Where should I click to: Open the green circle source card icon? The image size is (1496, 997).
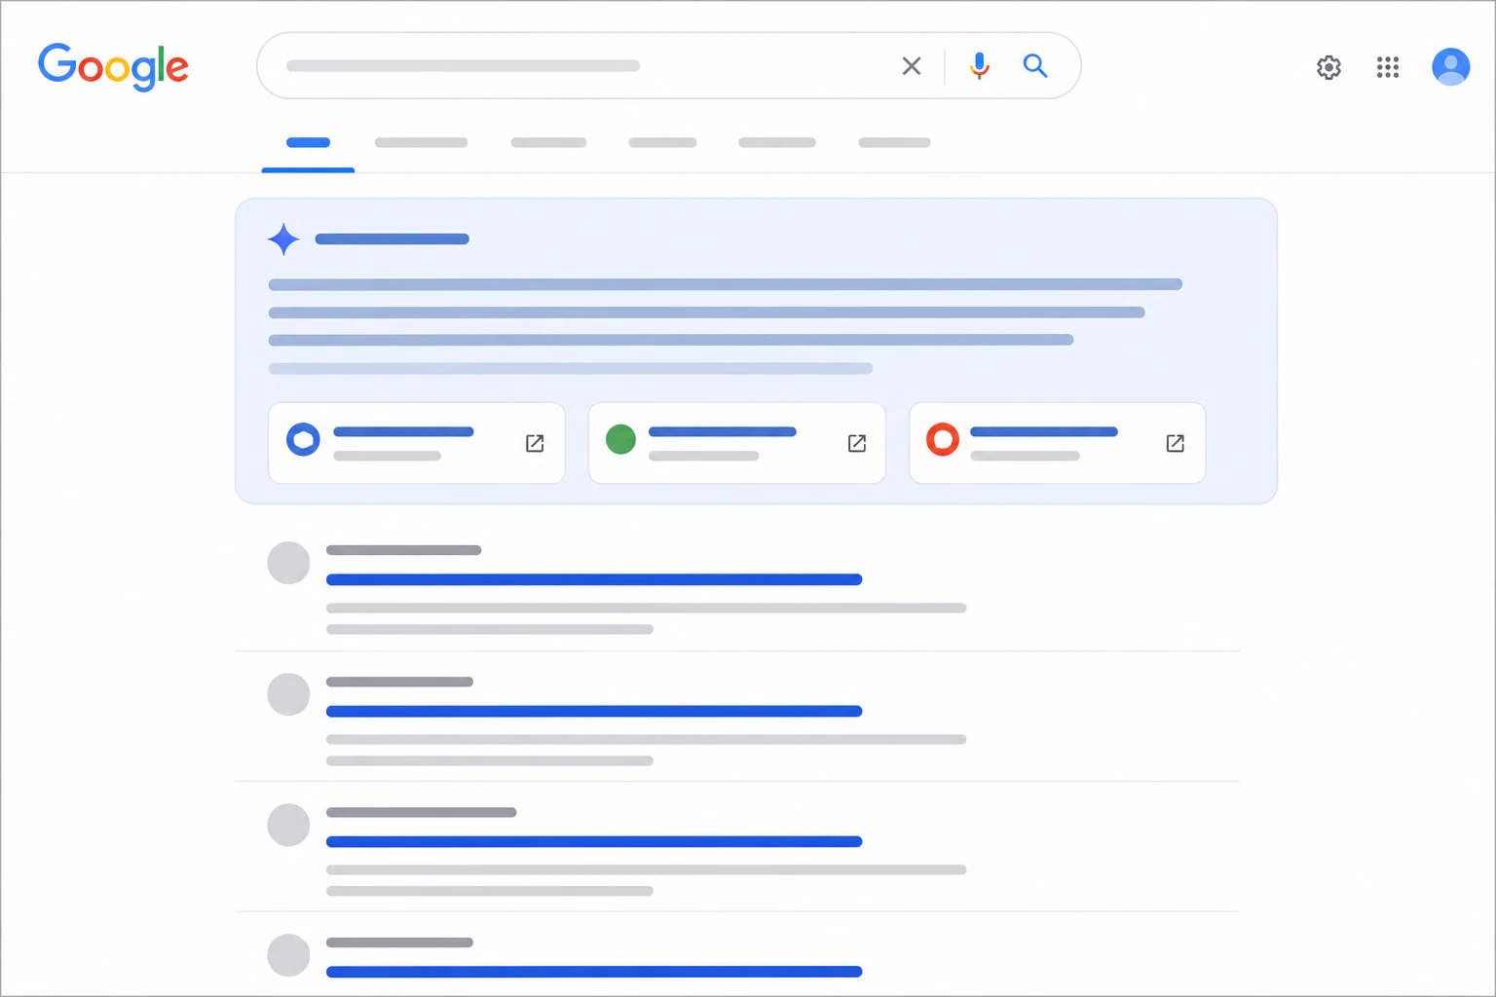[x=620, y=439]
